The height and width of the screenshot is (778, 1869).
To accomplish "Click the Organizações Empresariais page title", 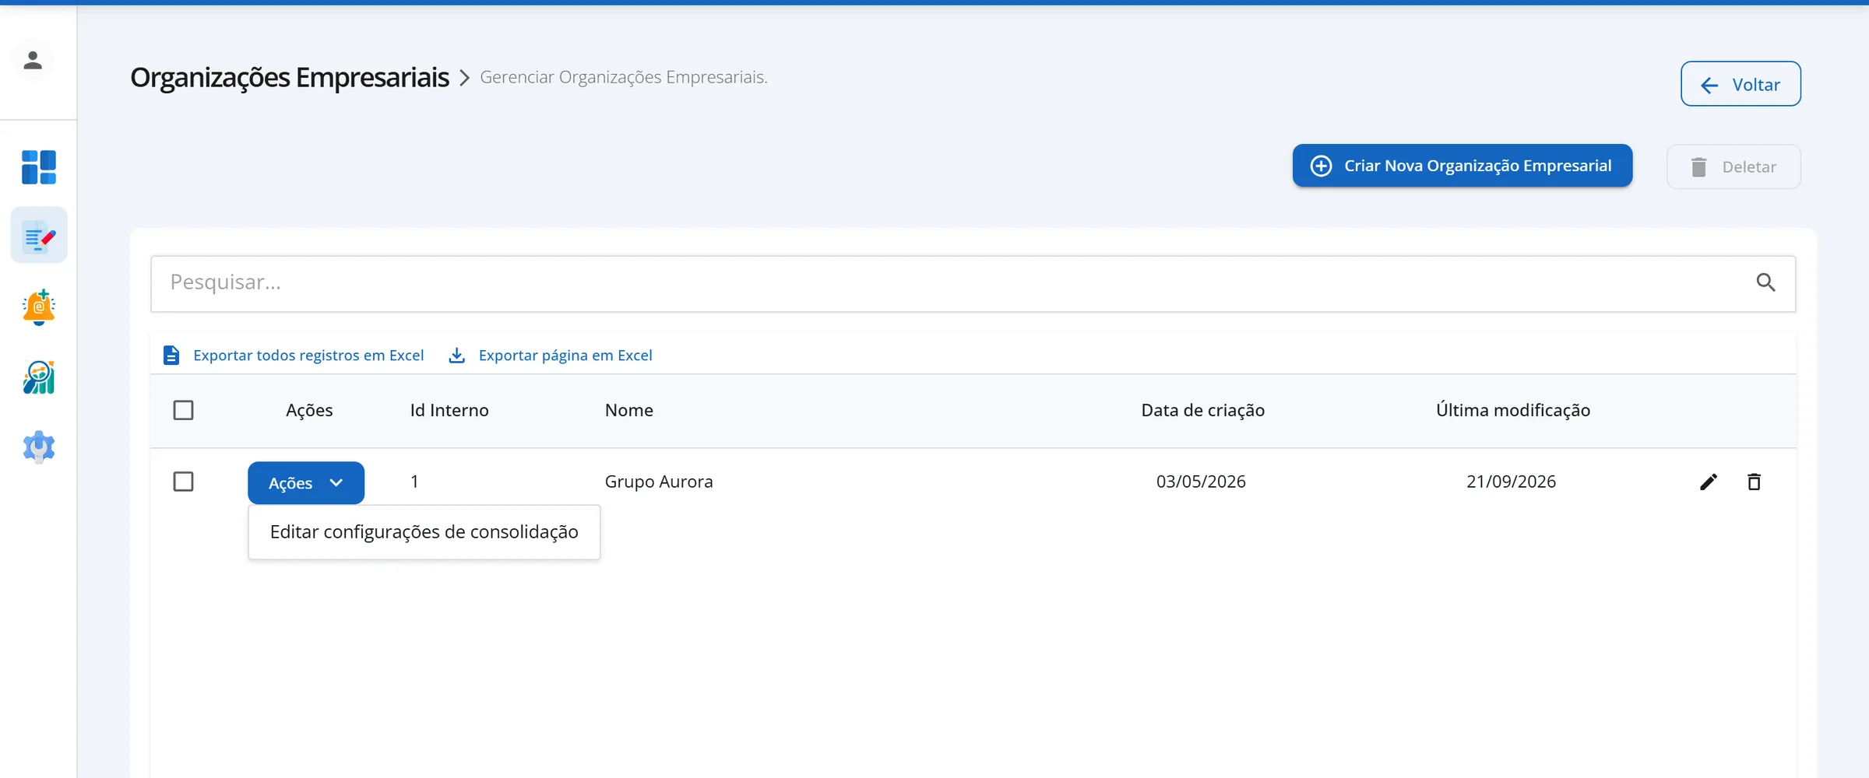I will click(290, 78).
